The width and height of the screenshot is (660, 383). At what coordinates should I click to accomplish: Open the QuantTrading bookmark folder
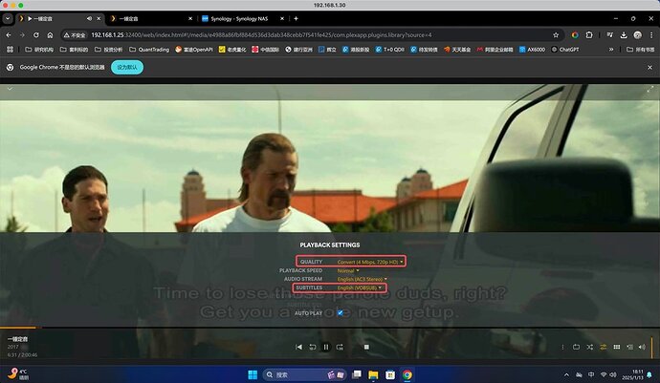(149, 50)
